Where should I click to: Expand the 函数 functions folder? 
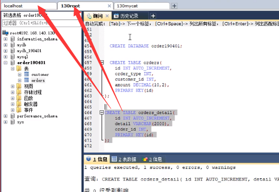coord(13,98)
